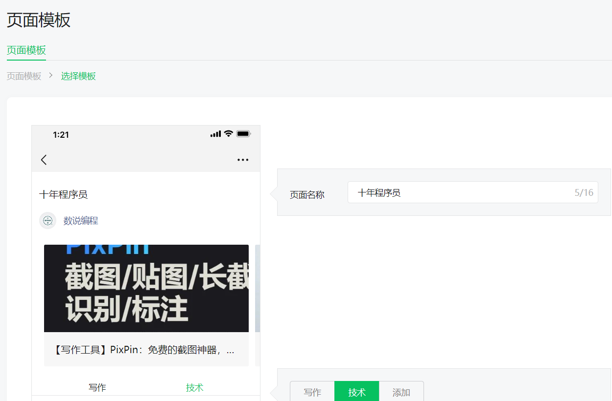Focus the 页面名称 input field
The height and width of the screenshot is (401, 612).
point(460,192)
